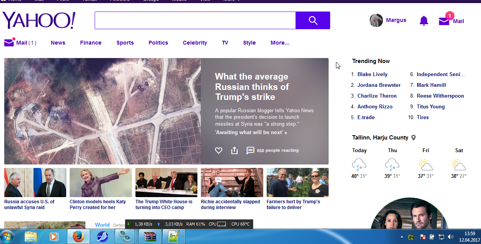Screen dimensions: 481x244
Task: Select the Sports navigation item
Action: coord(125,43)
